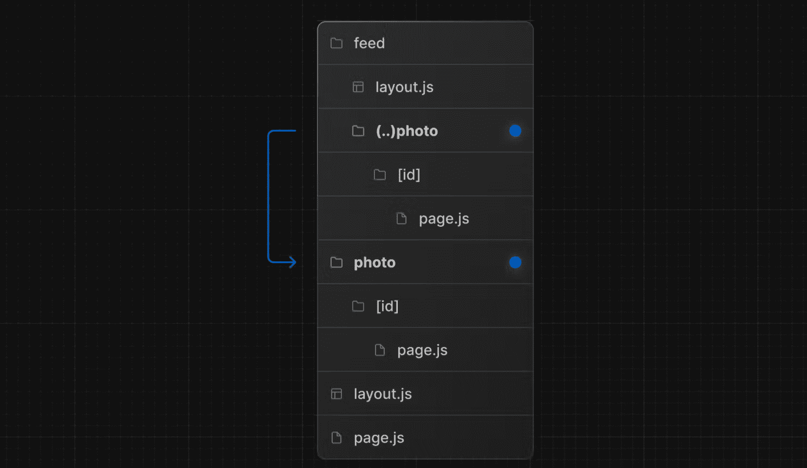Click the folder icon next to (..)photo
Viewport: 807px width, 468px height.
pyautogui.click(x=358, y=131)
